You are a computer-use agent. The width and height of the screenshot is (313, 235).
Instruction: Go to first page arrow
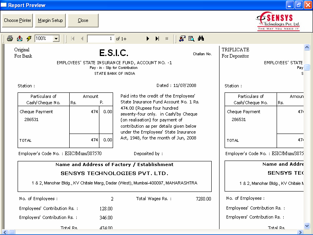click(x=73, y=38)
